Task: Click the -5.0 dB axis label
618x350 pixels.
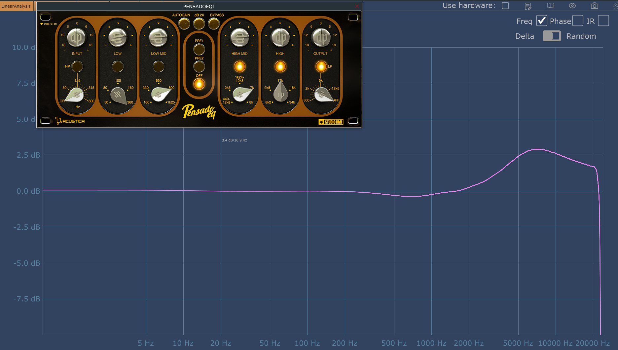Action: tap(27, 263)
